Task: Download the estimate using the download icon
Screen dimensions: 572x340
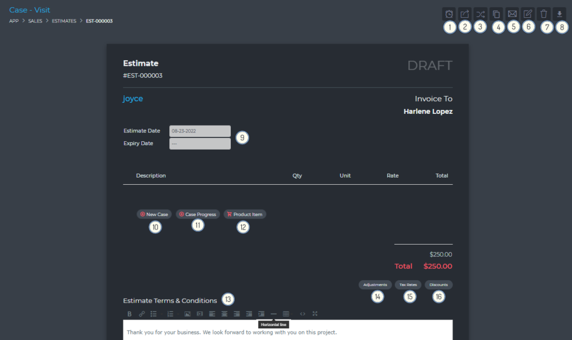Action: click(559, 14)
